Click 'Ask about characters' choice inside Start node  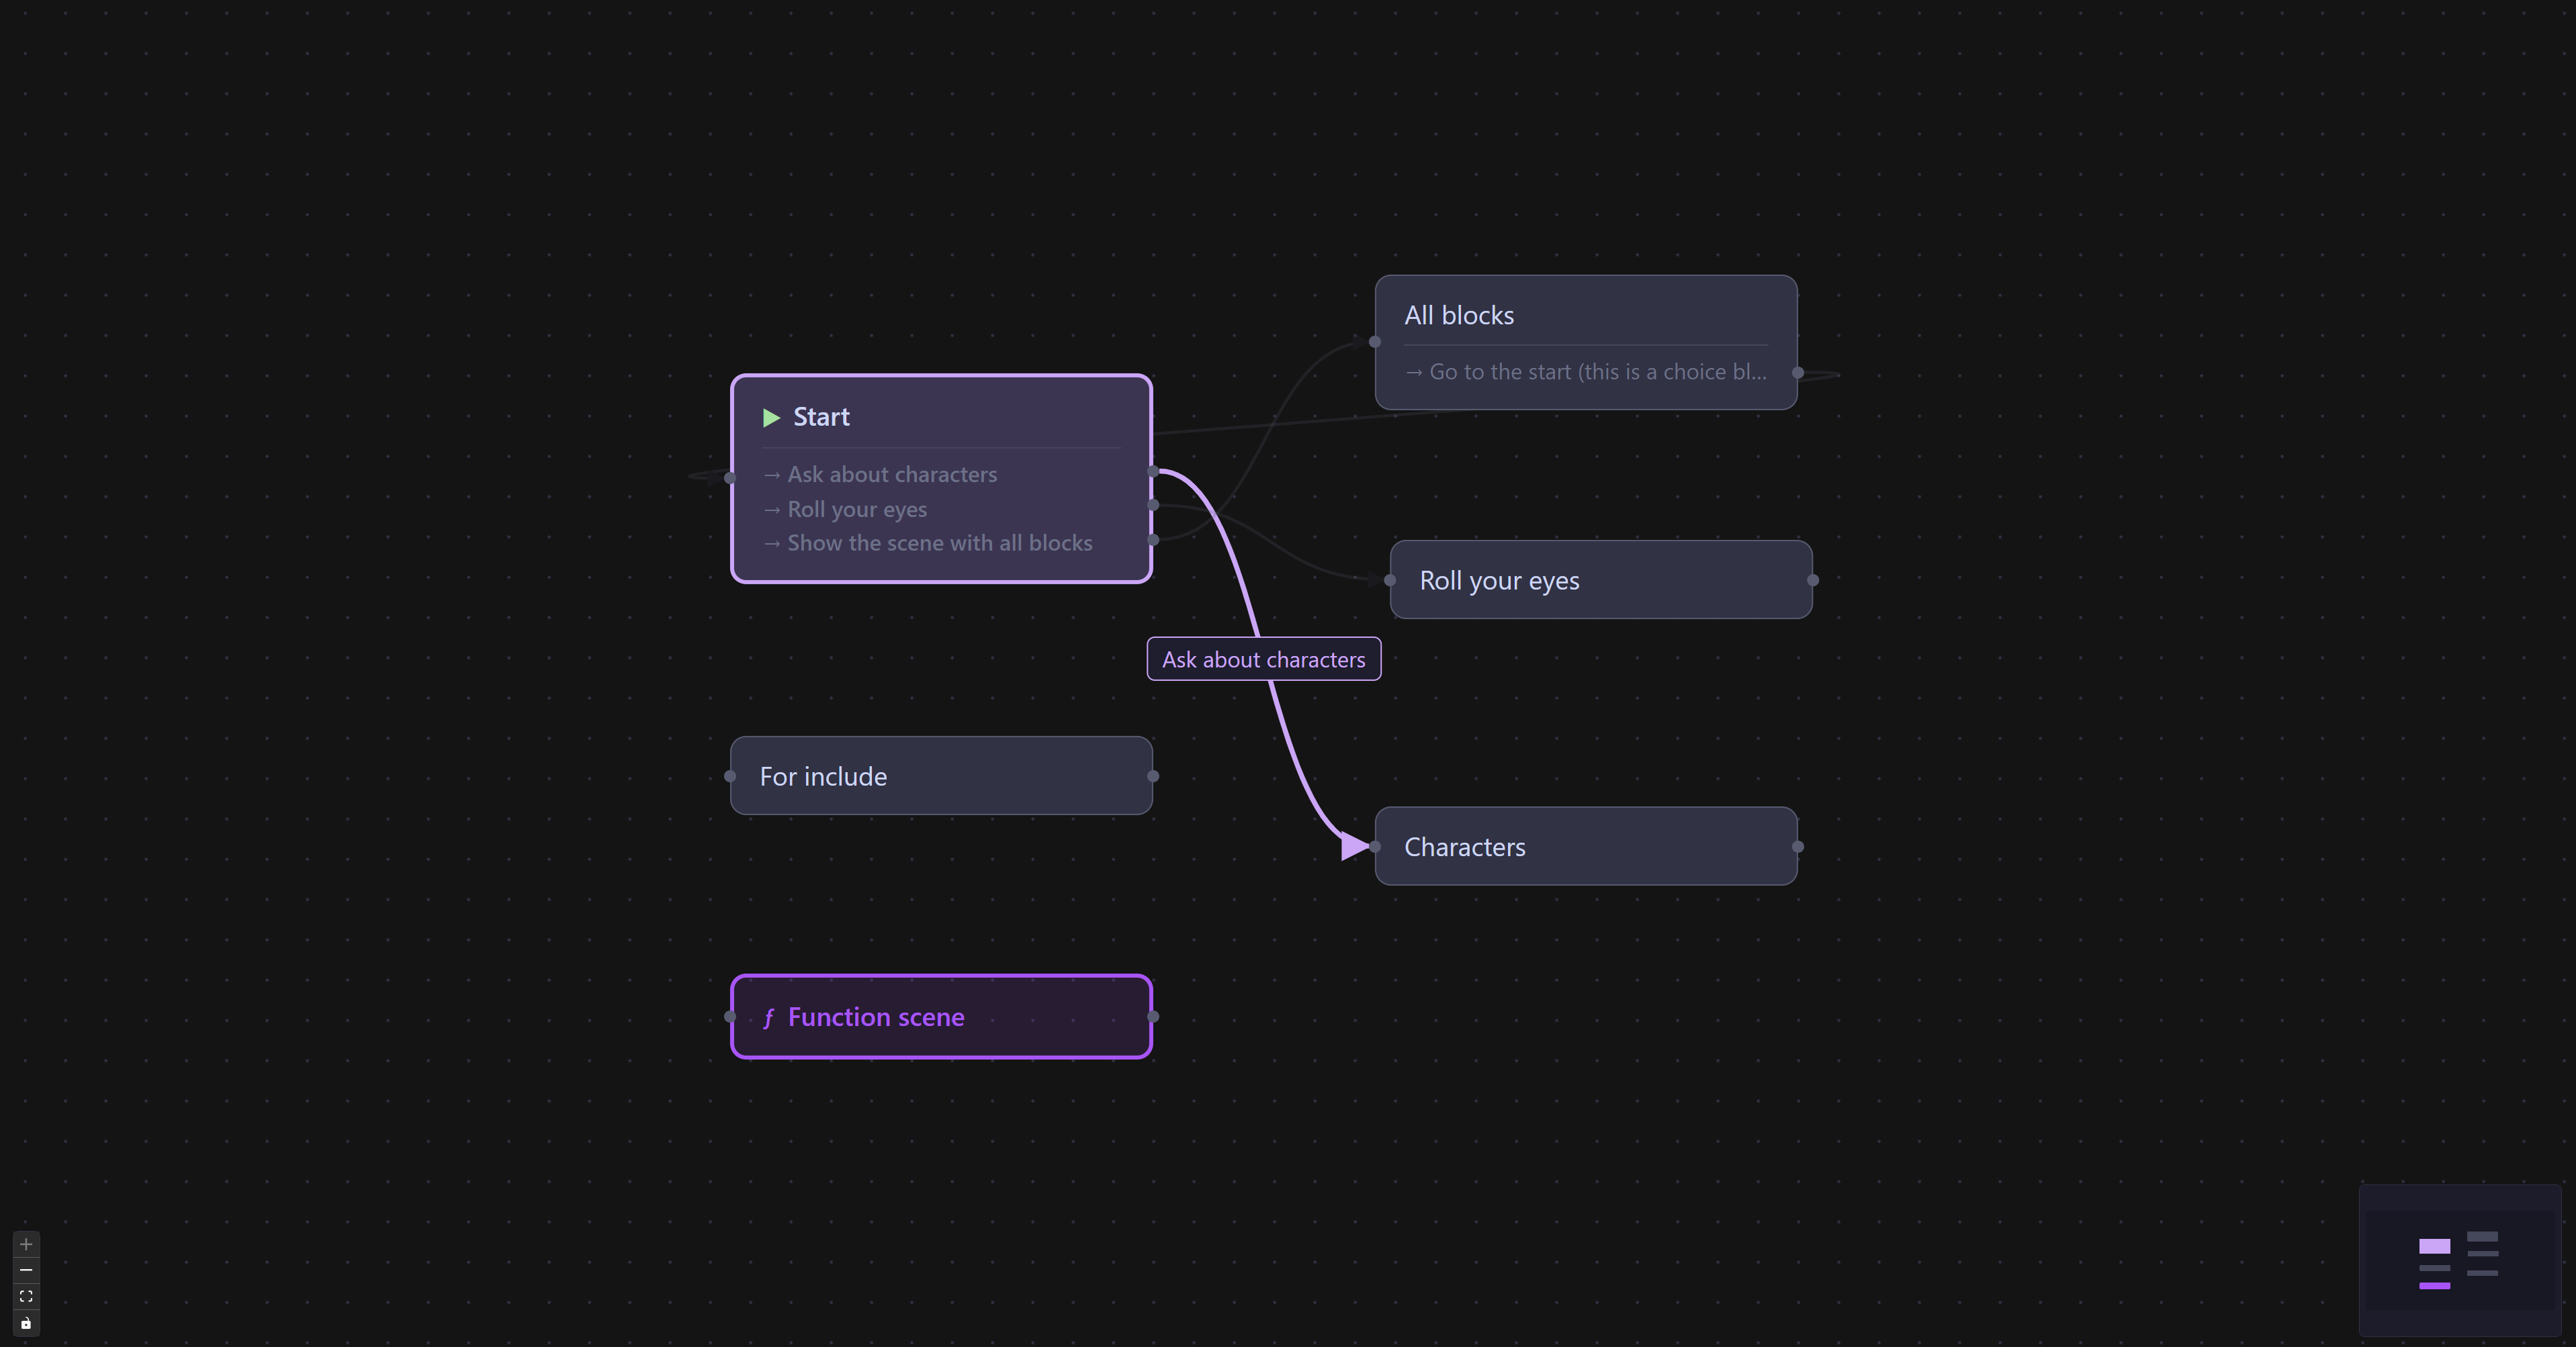892,475
